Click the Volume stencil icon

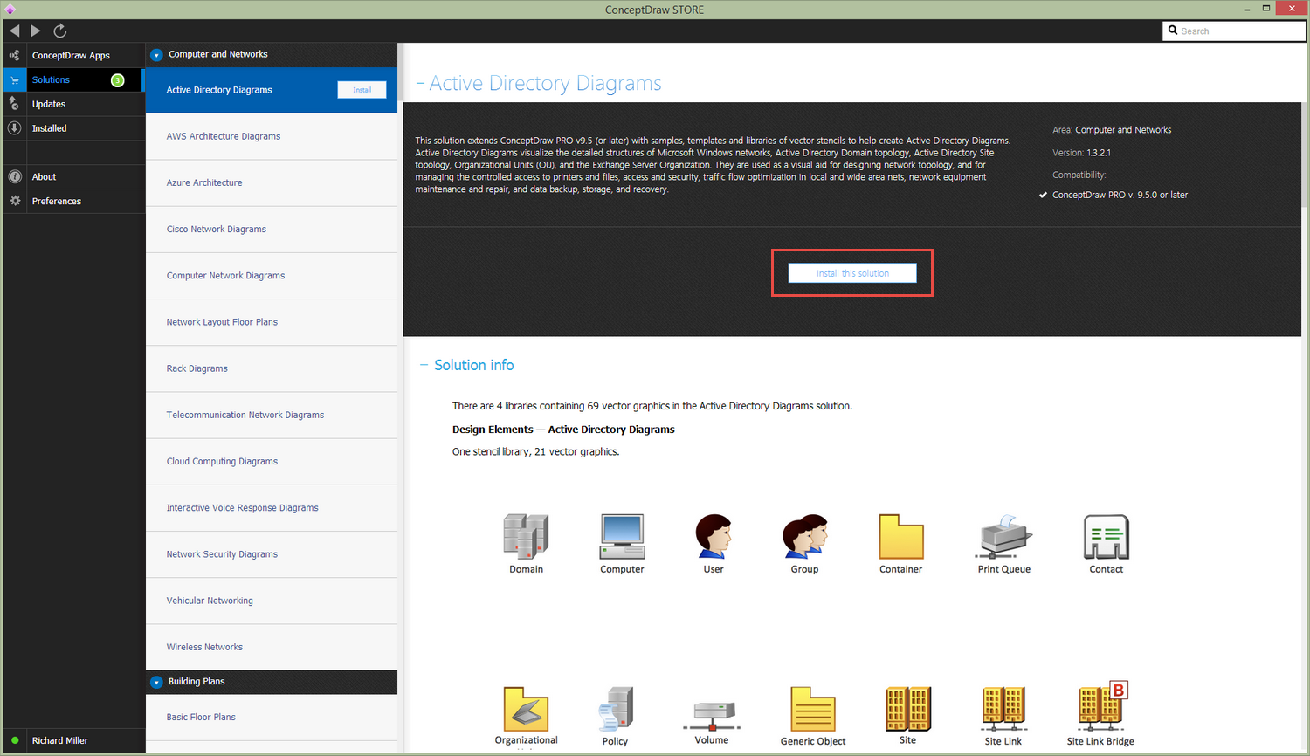[712, 716]
